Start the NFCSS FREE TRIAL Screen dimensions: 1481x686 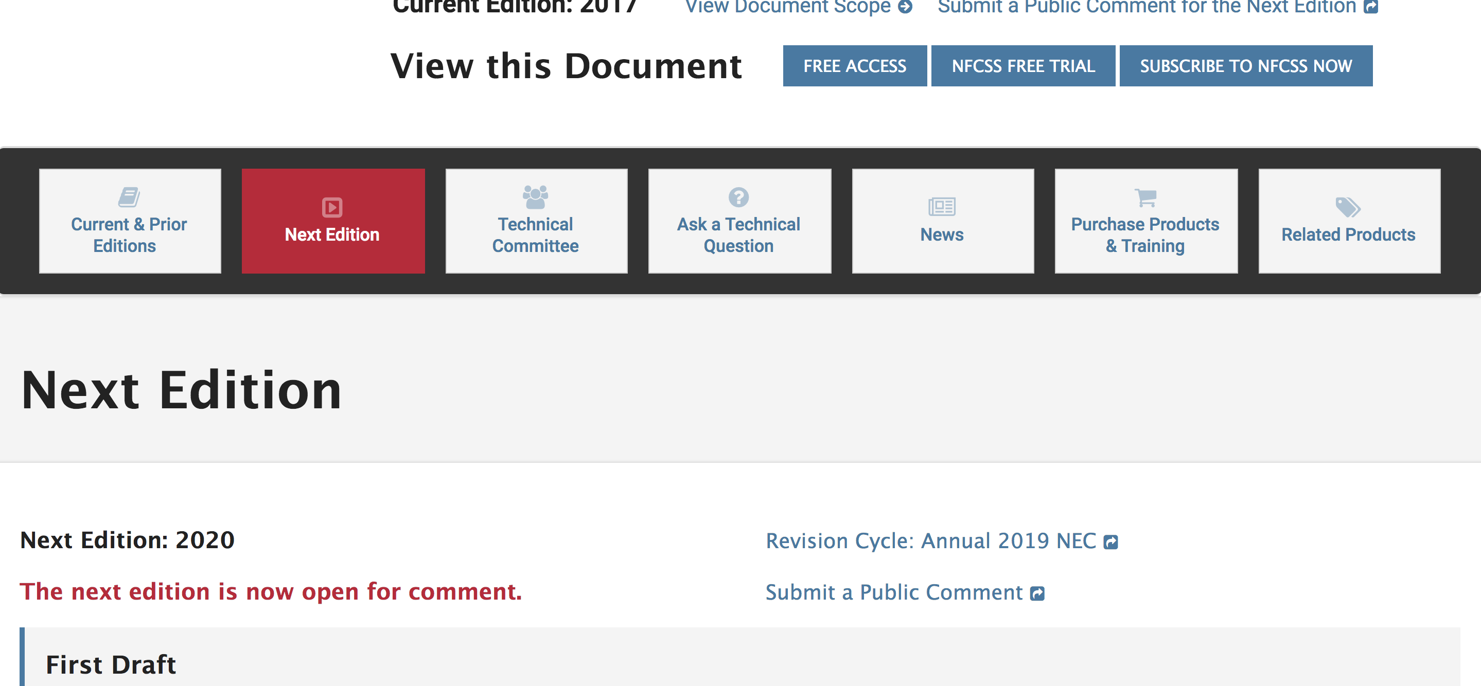pos(1024,66)
